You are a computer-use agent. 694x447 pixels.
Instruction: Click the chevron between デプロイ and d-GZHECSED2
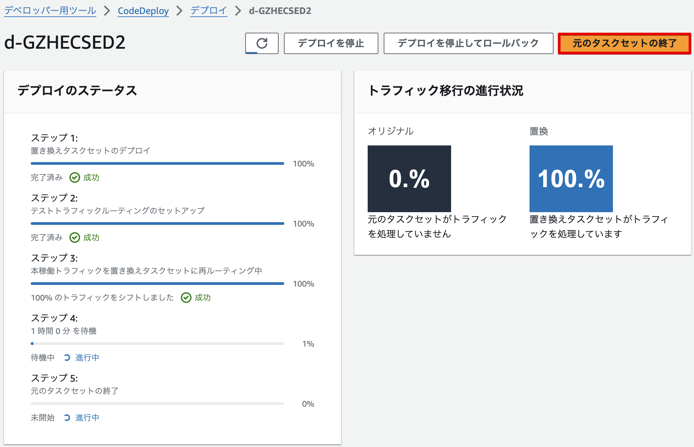pyautogui.click(x=237, y=10)
